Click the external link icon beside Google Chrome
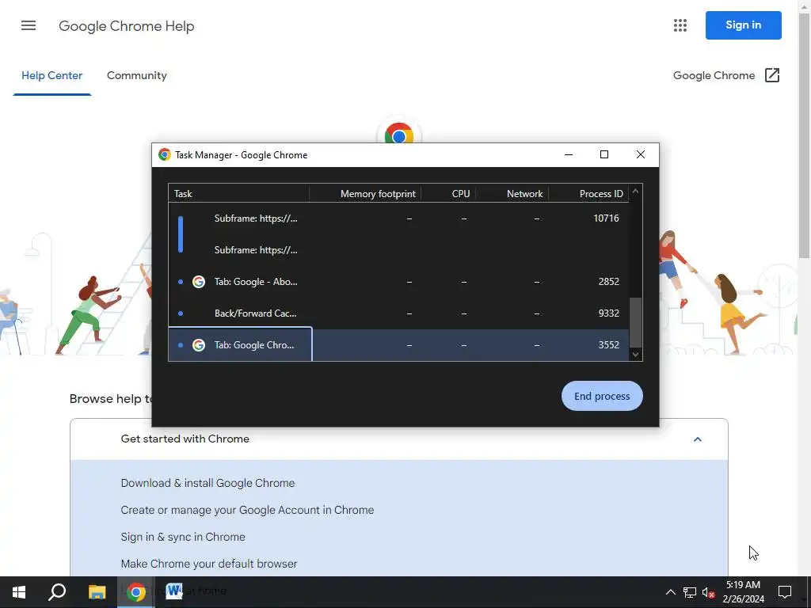 pyautogui.click(x=771, y=75)
